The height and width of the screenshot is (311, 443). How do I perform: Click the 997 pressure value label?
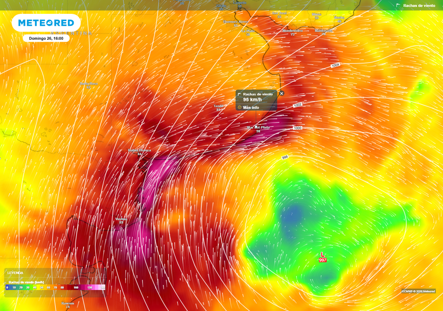[323, 260]
